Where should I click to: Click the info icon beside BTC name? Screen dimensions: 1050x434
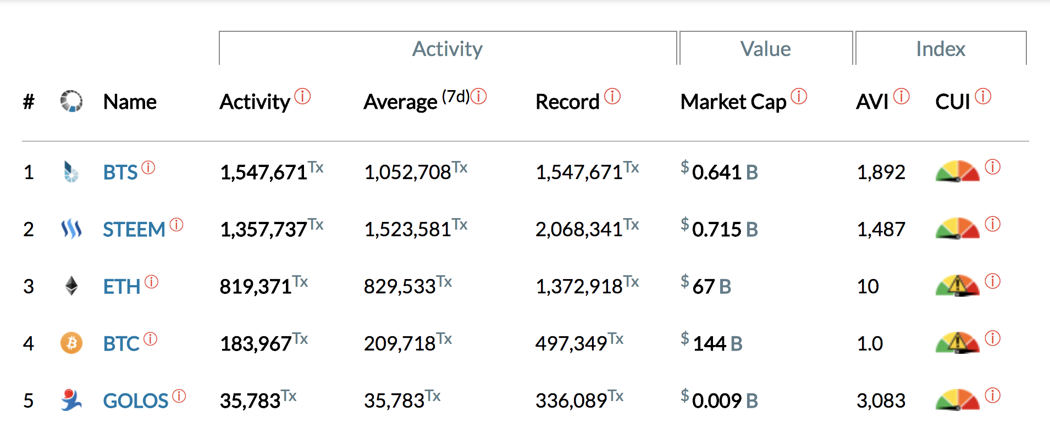click(x=151, y=339)
